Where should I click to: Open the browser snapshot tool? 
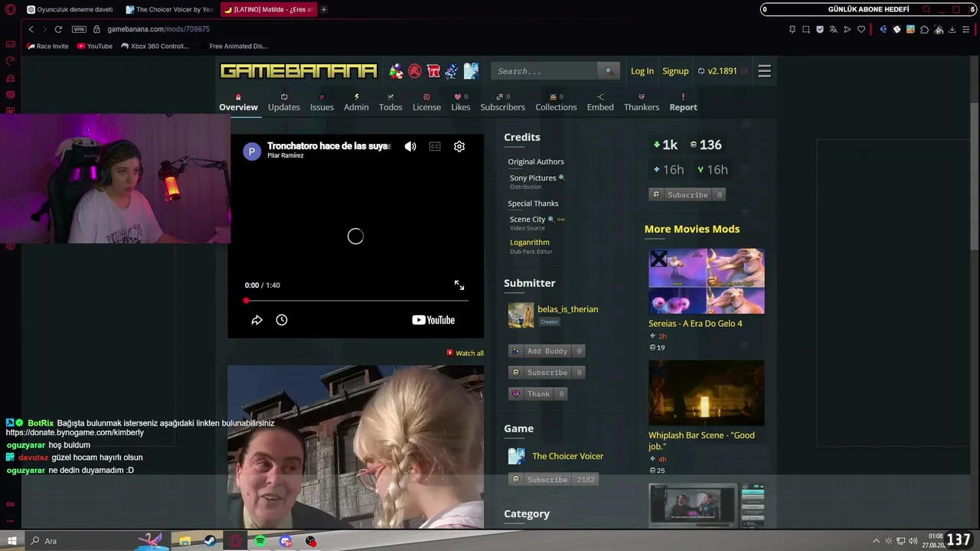point(805,29)
